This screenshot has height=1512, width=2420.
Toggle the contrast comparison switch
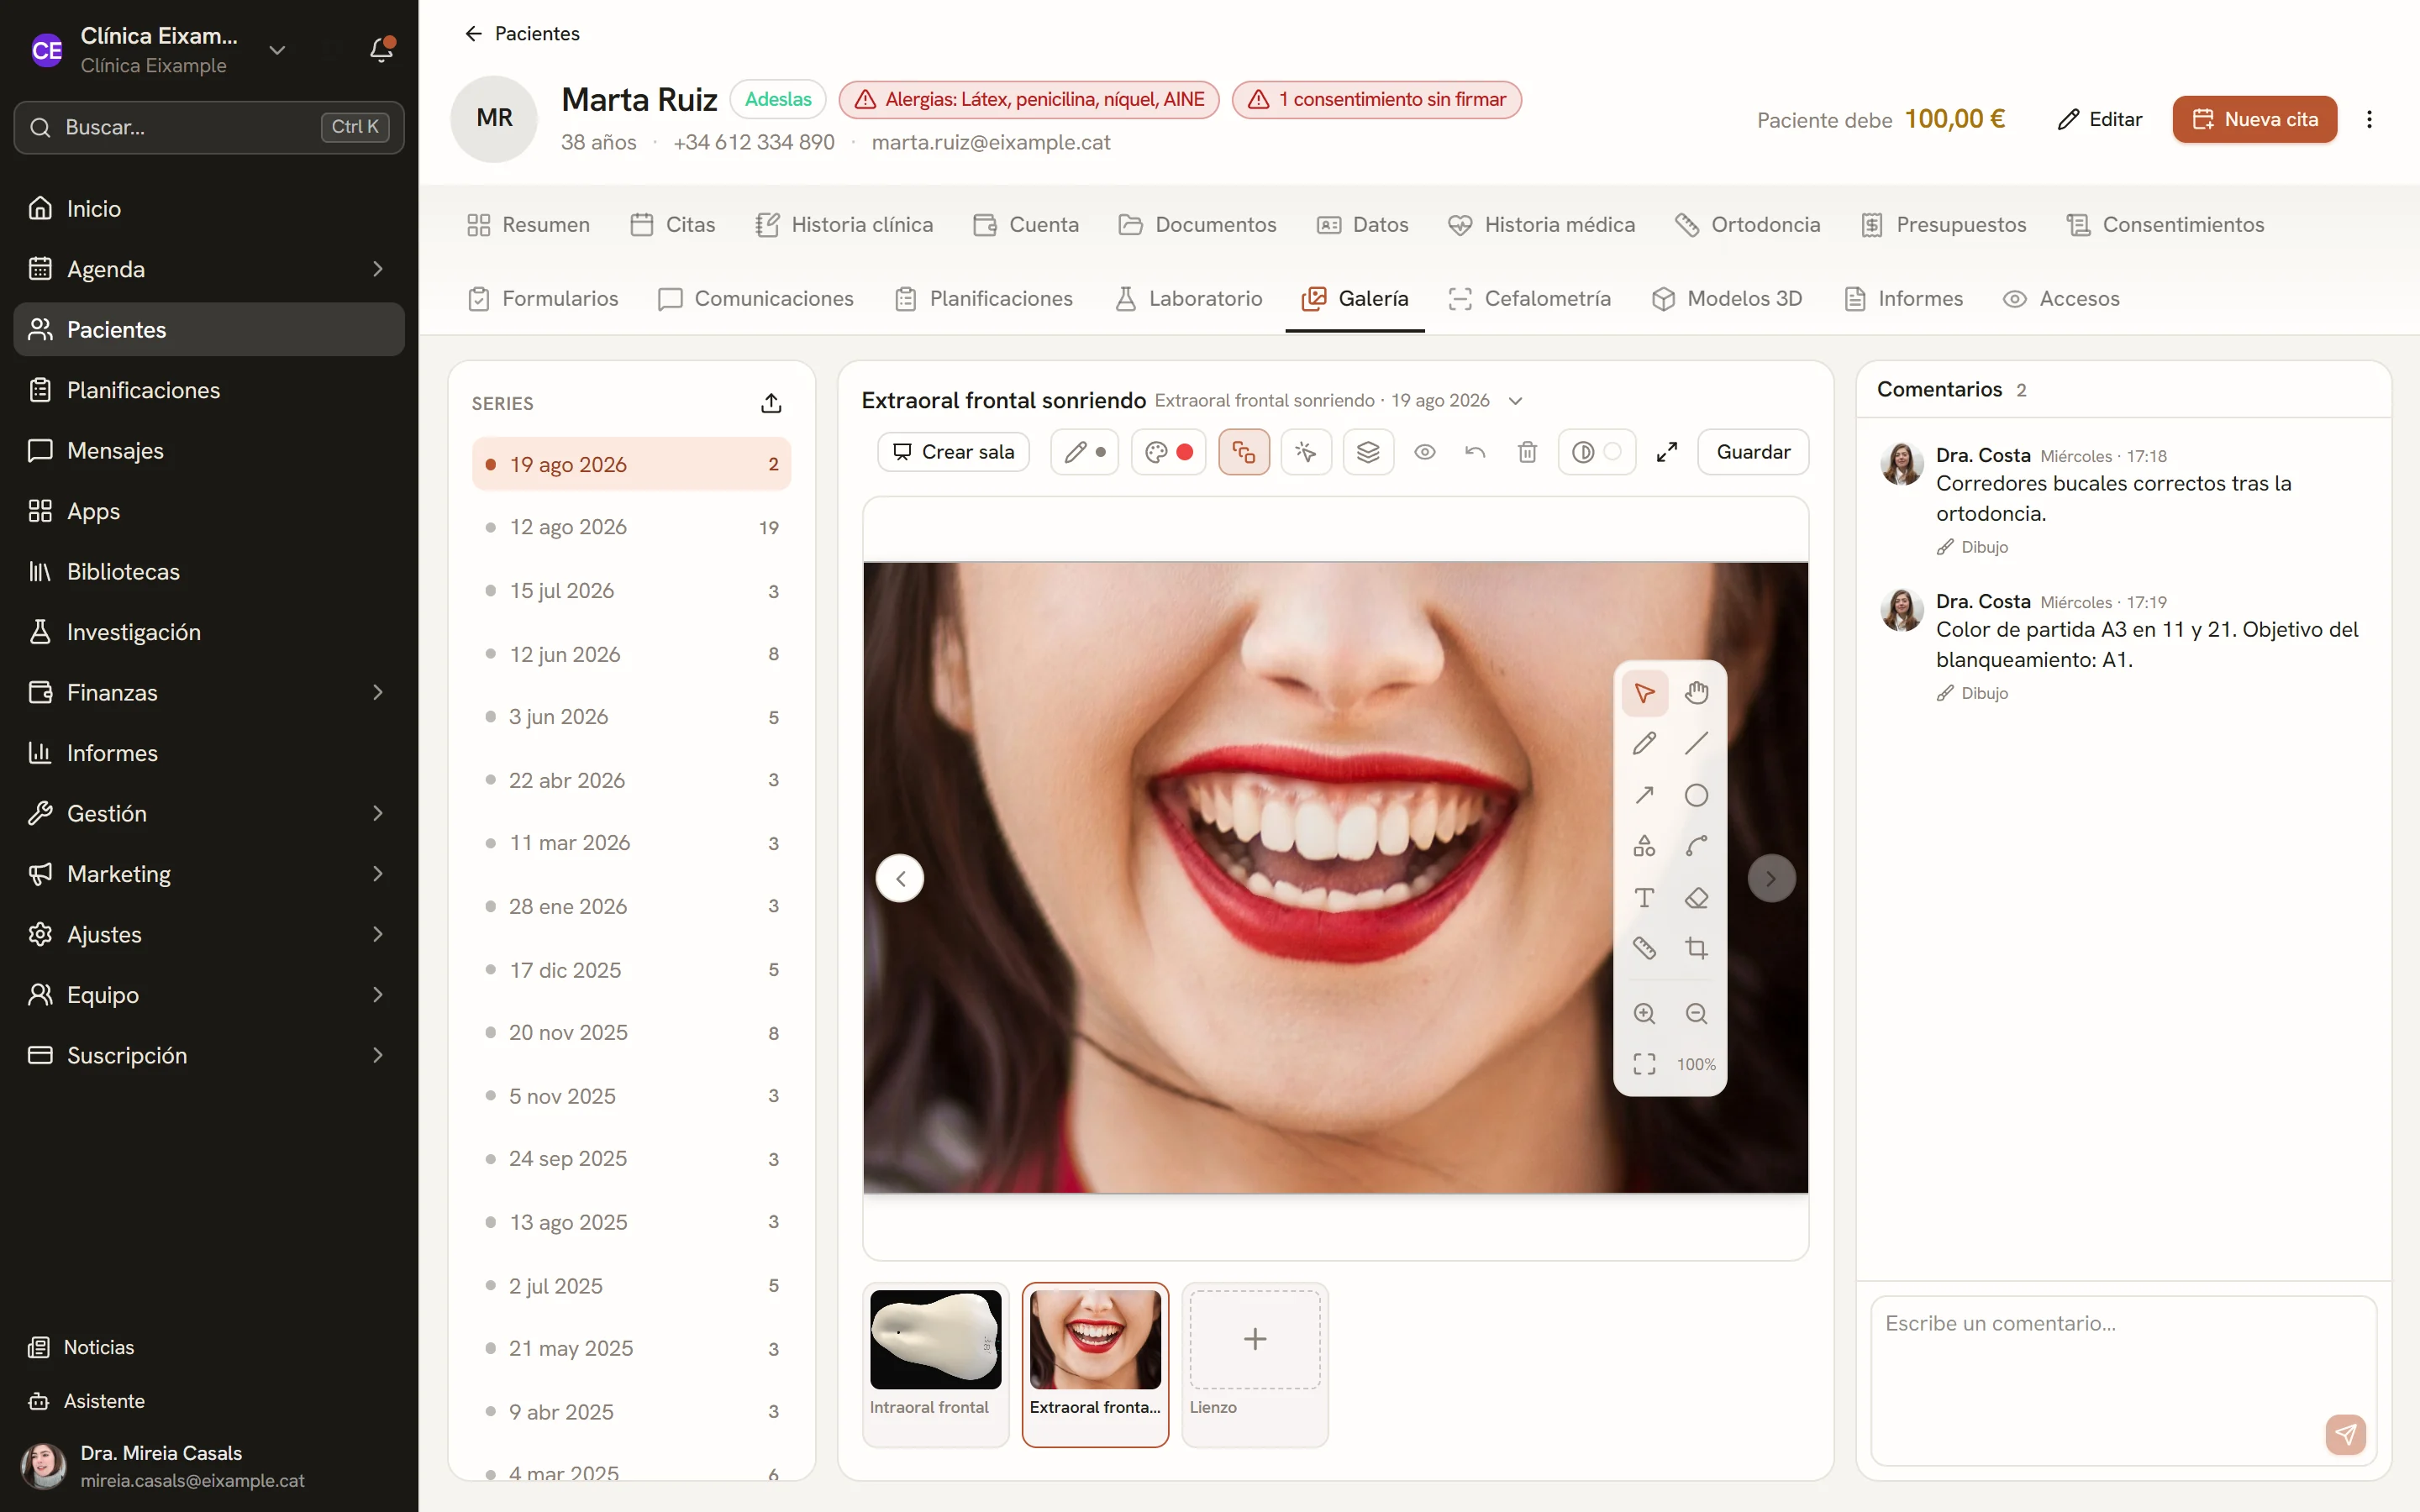(x=1596, y=452)
